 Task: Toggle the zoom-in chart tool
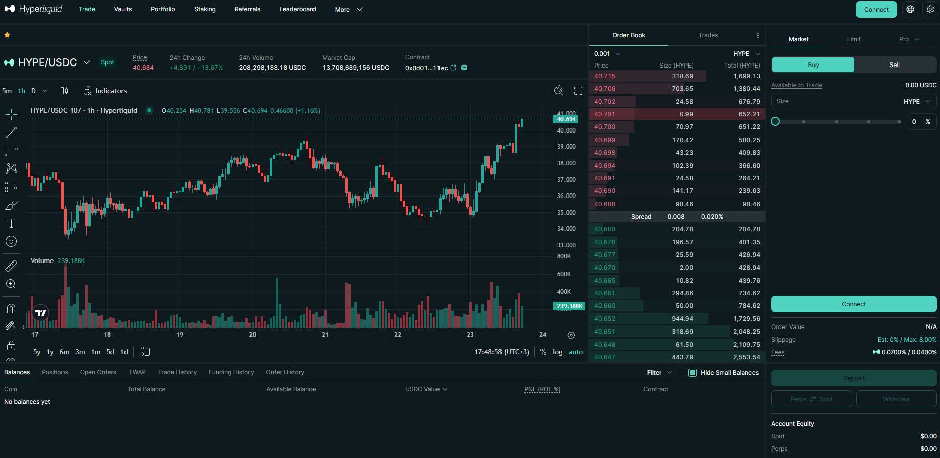coord(11,284)
